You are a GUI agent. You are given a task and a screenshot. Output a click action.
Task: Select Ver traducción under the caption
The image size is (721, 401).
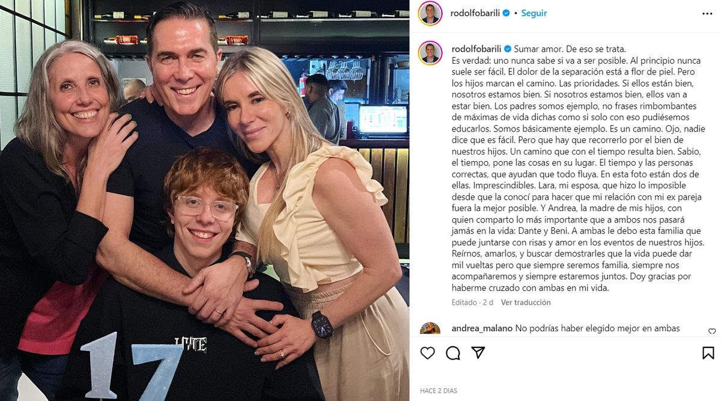pyautogui.click(x=526, y=302)
